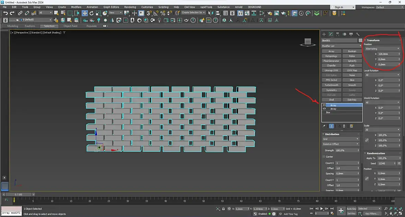The image size is (405, 217).
Task: Open the Hierarchy panel tab icon
Action: (x=337, y=34)
